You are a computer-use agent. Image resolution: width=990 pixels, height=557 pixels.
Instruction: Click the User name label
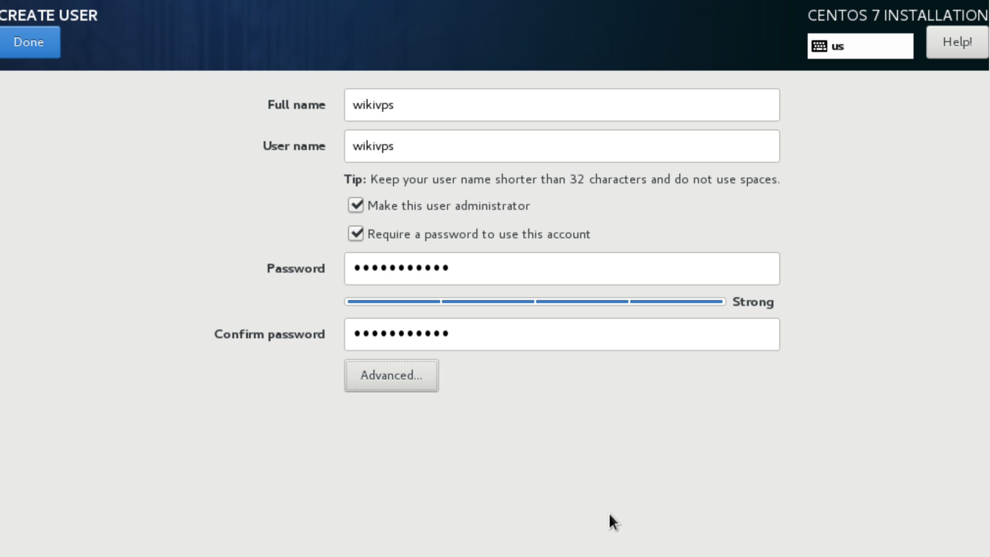tap(294, 146)
